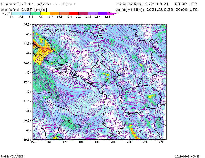The image size is (205, 158).
Task: Click the 19E longitude axis label
Action: [x=97, y=142]
